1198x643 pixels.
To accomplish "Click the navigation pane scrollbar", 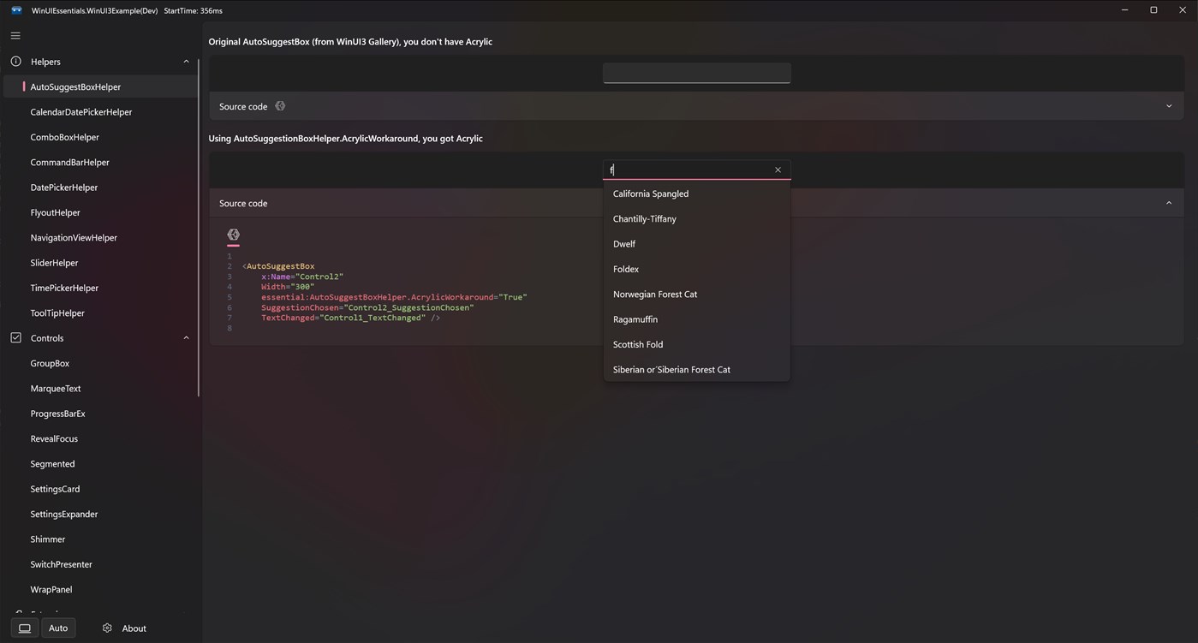I will [x=199, y=227].
